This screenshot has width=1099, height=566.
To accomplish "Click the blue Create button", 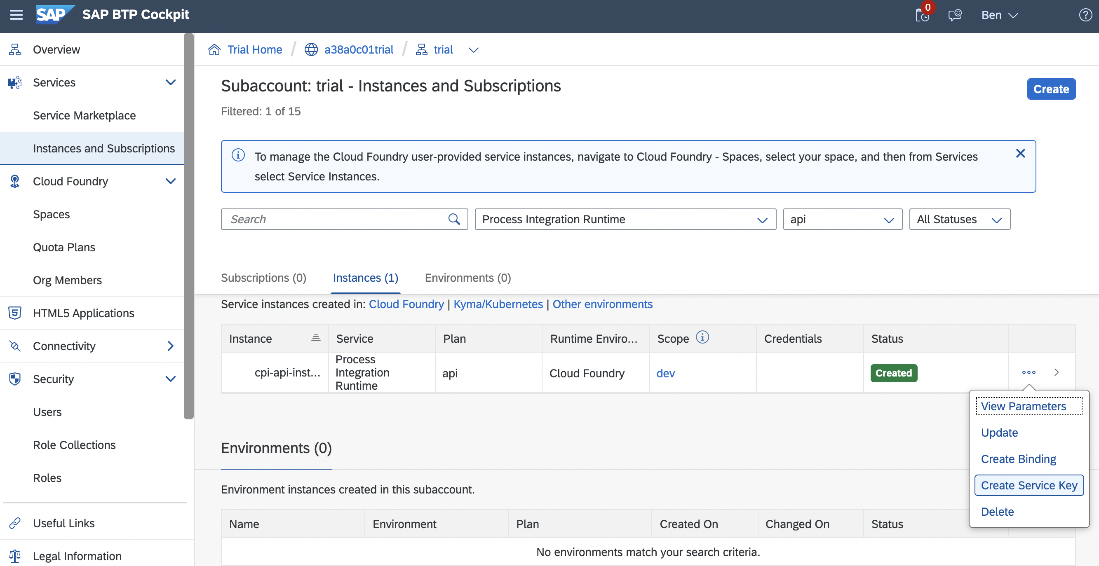I will coord(1051,89).
